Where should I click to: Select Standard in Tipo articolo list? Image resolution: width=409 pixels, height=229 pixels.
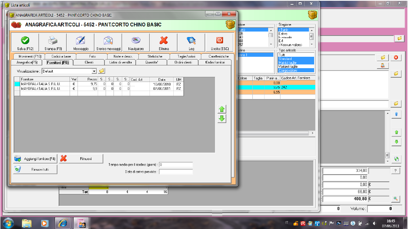click(x=296, y=59)
